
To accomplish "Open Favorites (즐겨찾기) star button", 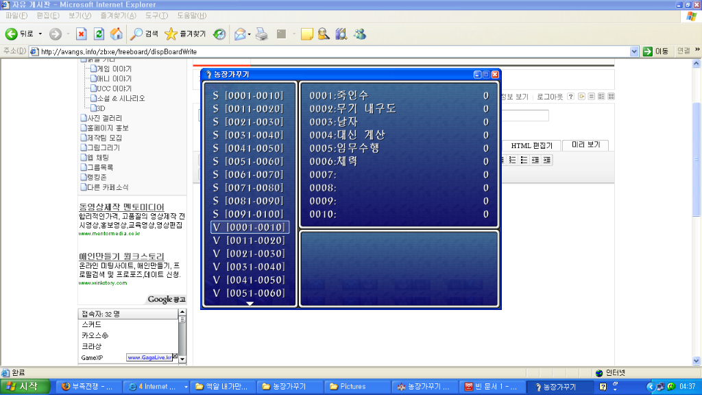I will click(x=185, y=34).
